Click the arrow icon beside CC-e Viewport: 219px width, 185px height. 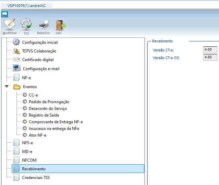click(x=25, y=95)
